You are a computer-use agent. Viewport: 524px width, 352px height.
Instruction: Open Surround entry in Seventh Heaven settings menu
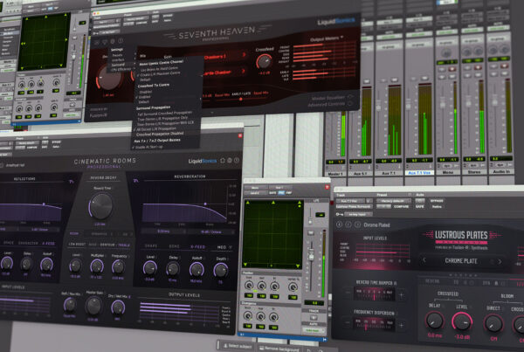pos(118,65)
